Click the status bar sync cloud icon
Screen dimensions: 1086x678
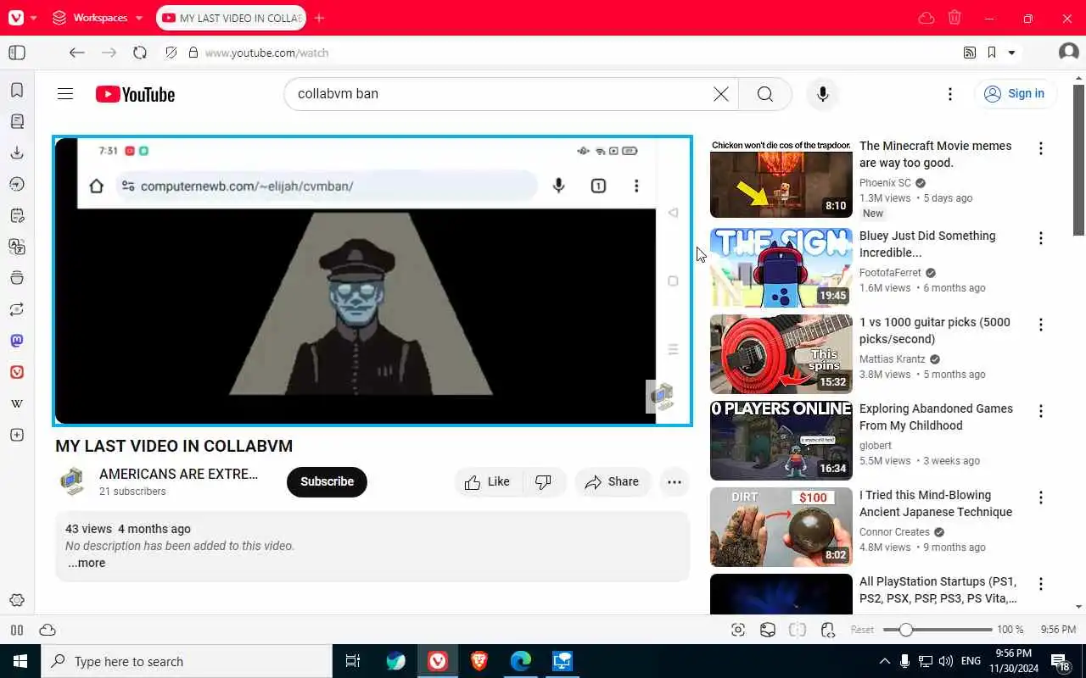pos(48,630)
